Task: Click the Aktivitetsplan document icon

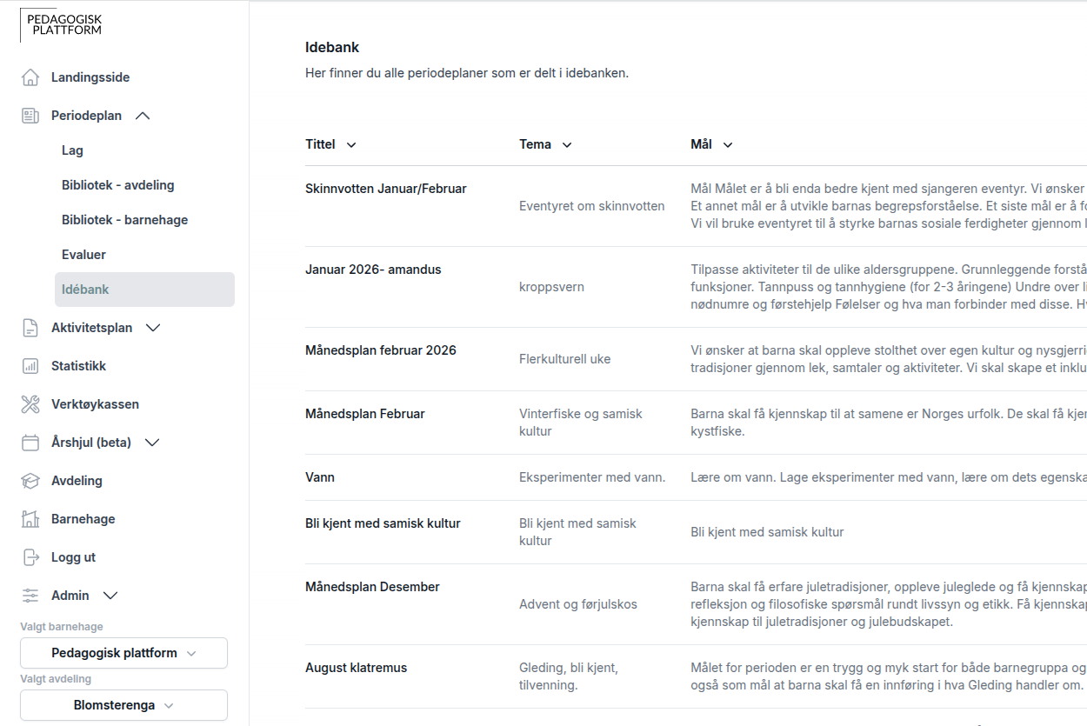Action: coord(30,328)
